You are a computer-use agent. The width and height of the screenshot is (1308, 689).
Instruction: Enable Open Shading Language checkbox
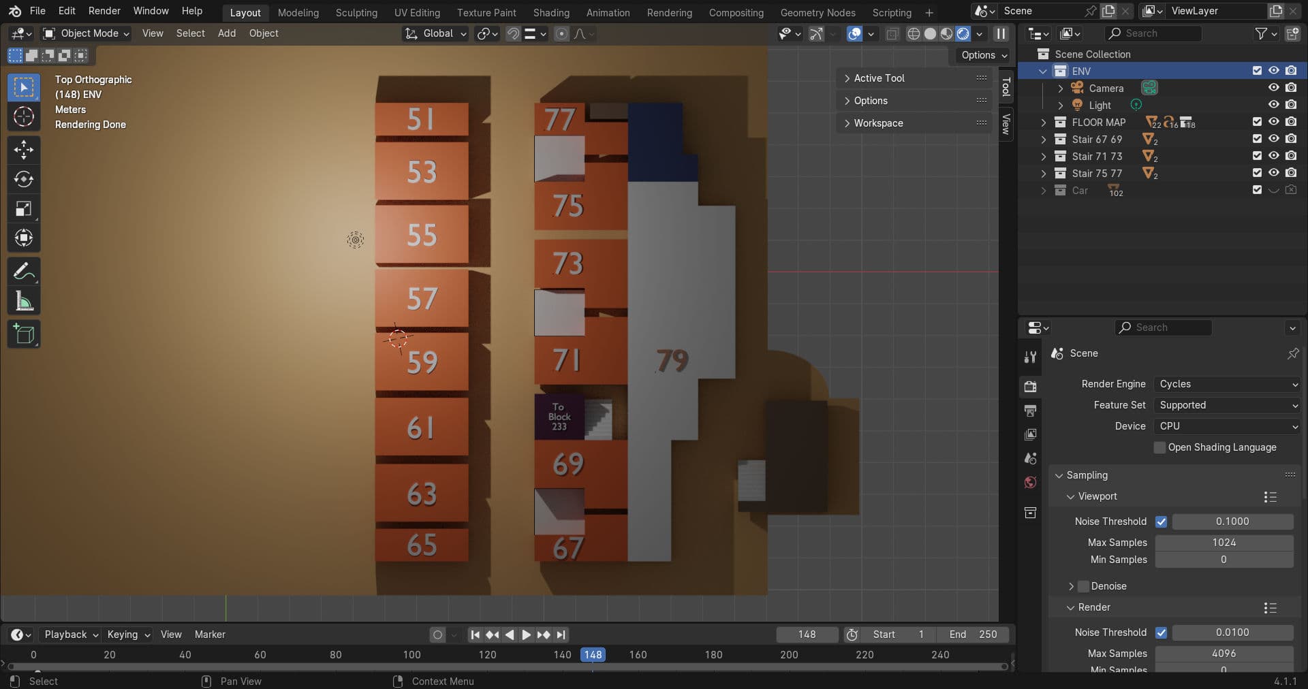coord(1159,447)
